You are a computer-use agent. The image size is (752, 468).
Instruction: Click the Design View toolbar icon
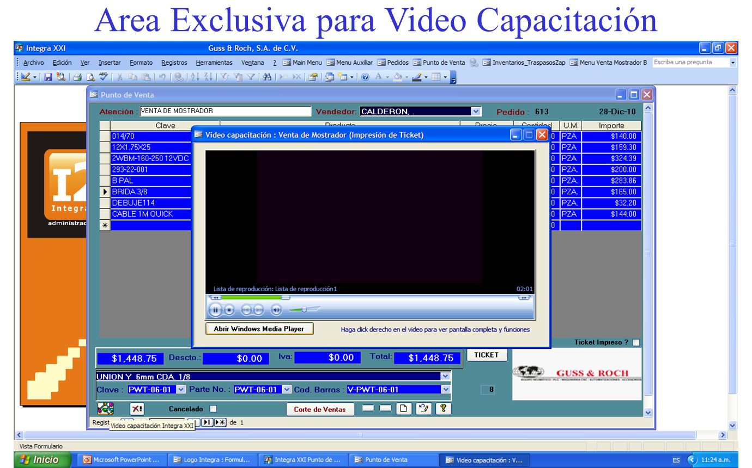click(26, 78)
